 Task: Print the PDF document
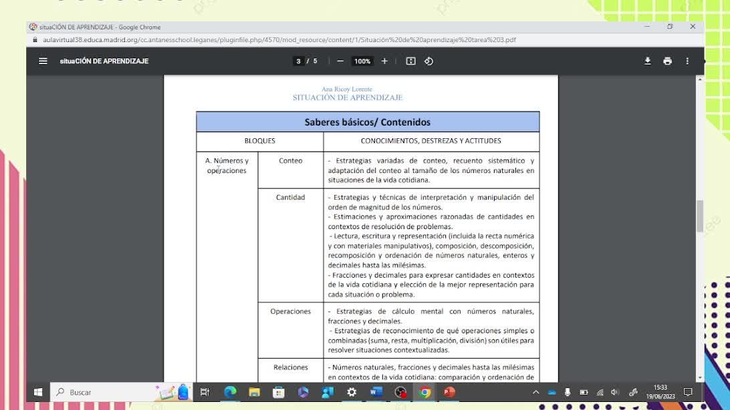(668, 61)
